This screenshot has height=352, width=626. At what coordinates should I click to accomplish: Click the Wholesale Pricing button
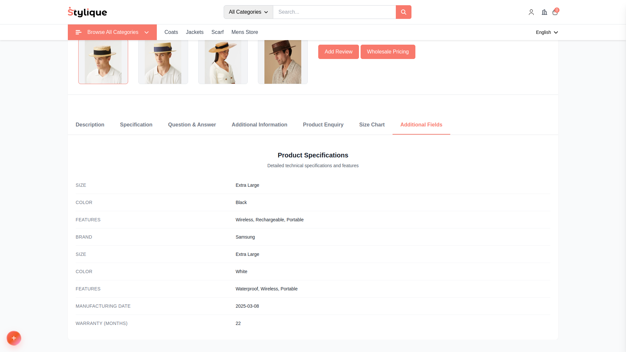click(388, 52)
